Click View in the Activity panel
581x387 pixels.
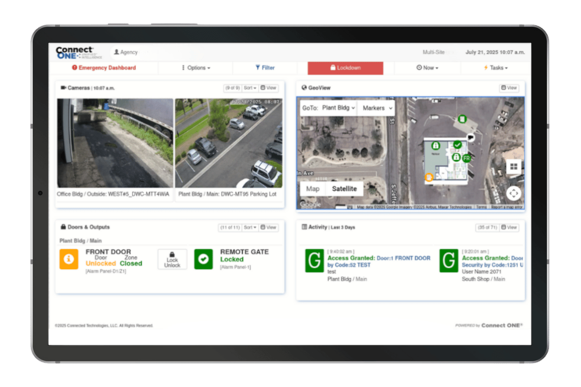509,227
